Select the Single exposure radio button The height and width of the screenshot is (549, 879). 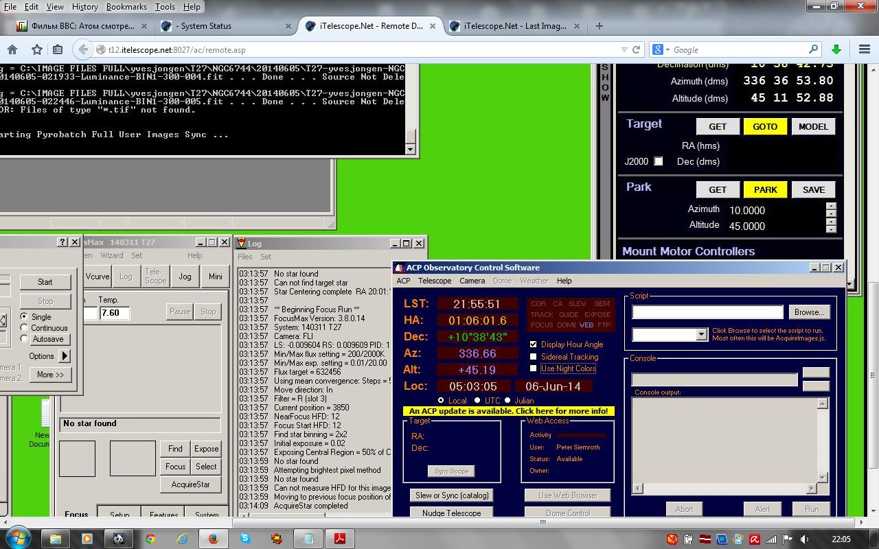(25, 317)
